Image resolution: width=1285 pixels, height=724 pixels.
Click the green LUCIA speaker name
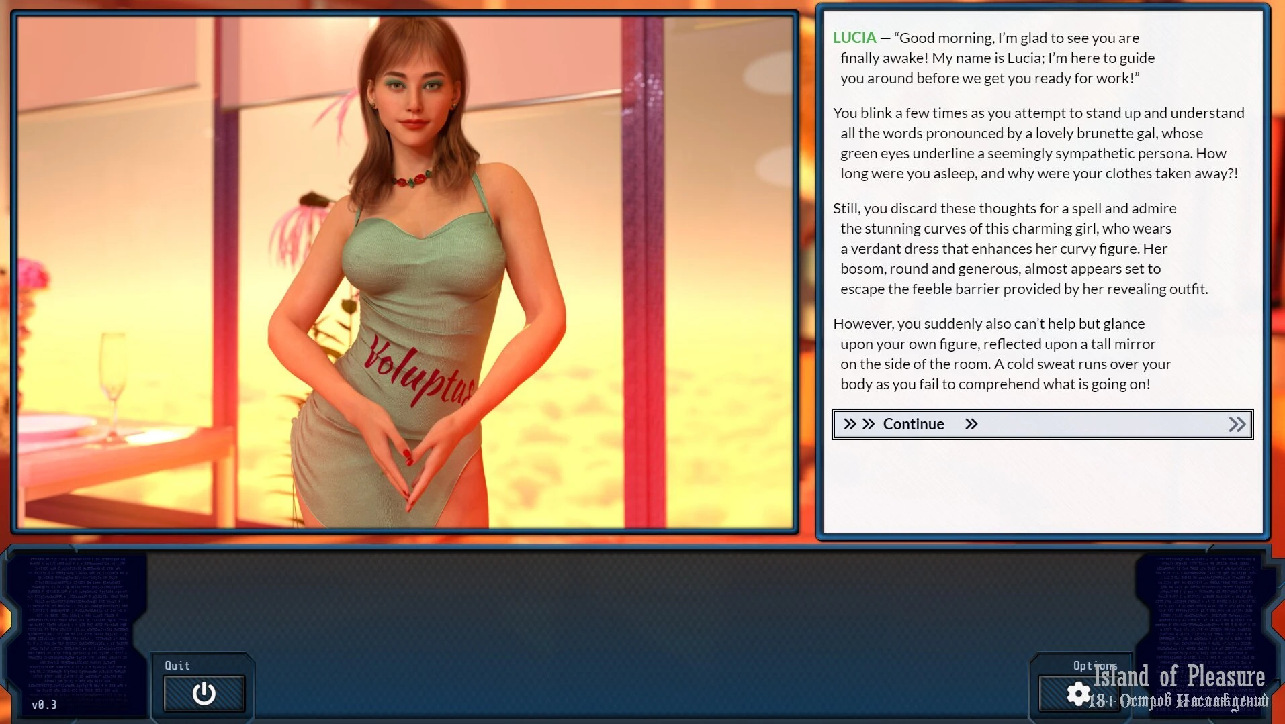[x=854, y=38]
